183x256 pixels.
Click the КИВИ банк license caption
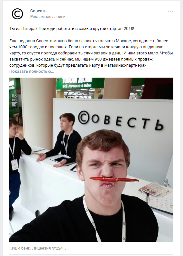(38, 248)
